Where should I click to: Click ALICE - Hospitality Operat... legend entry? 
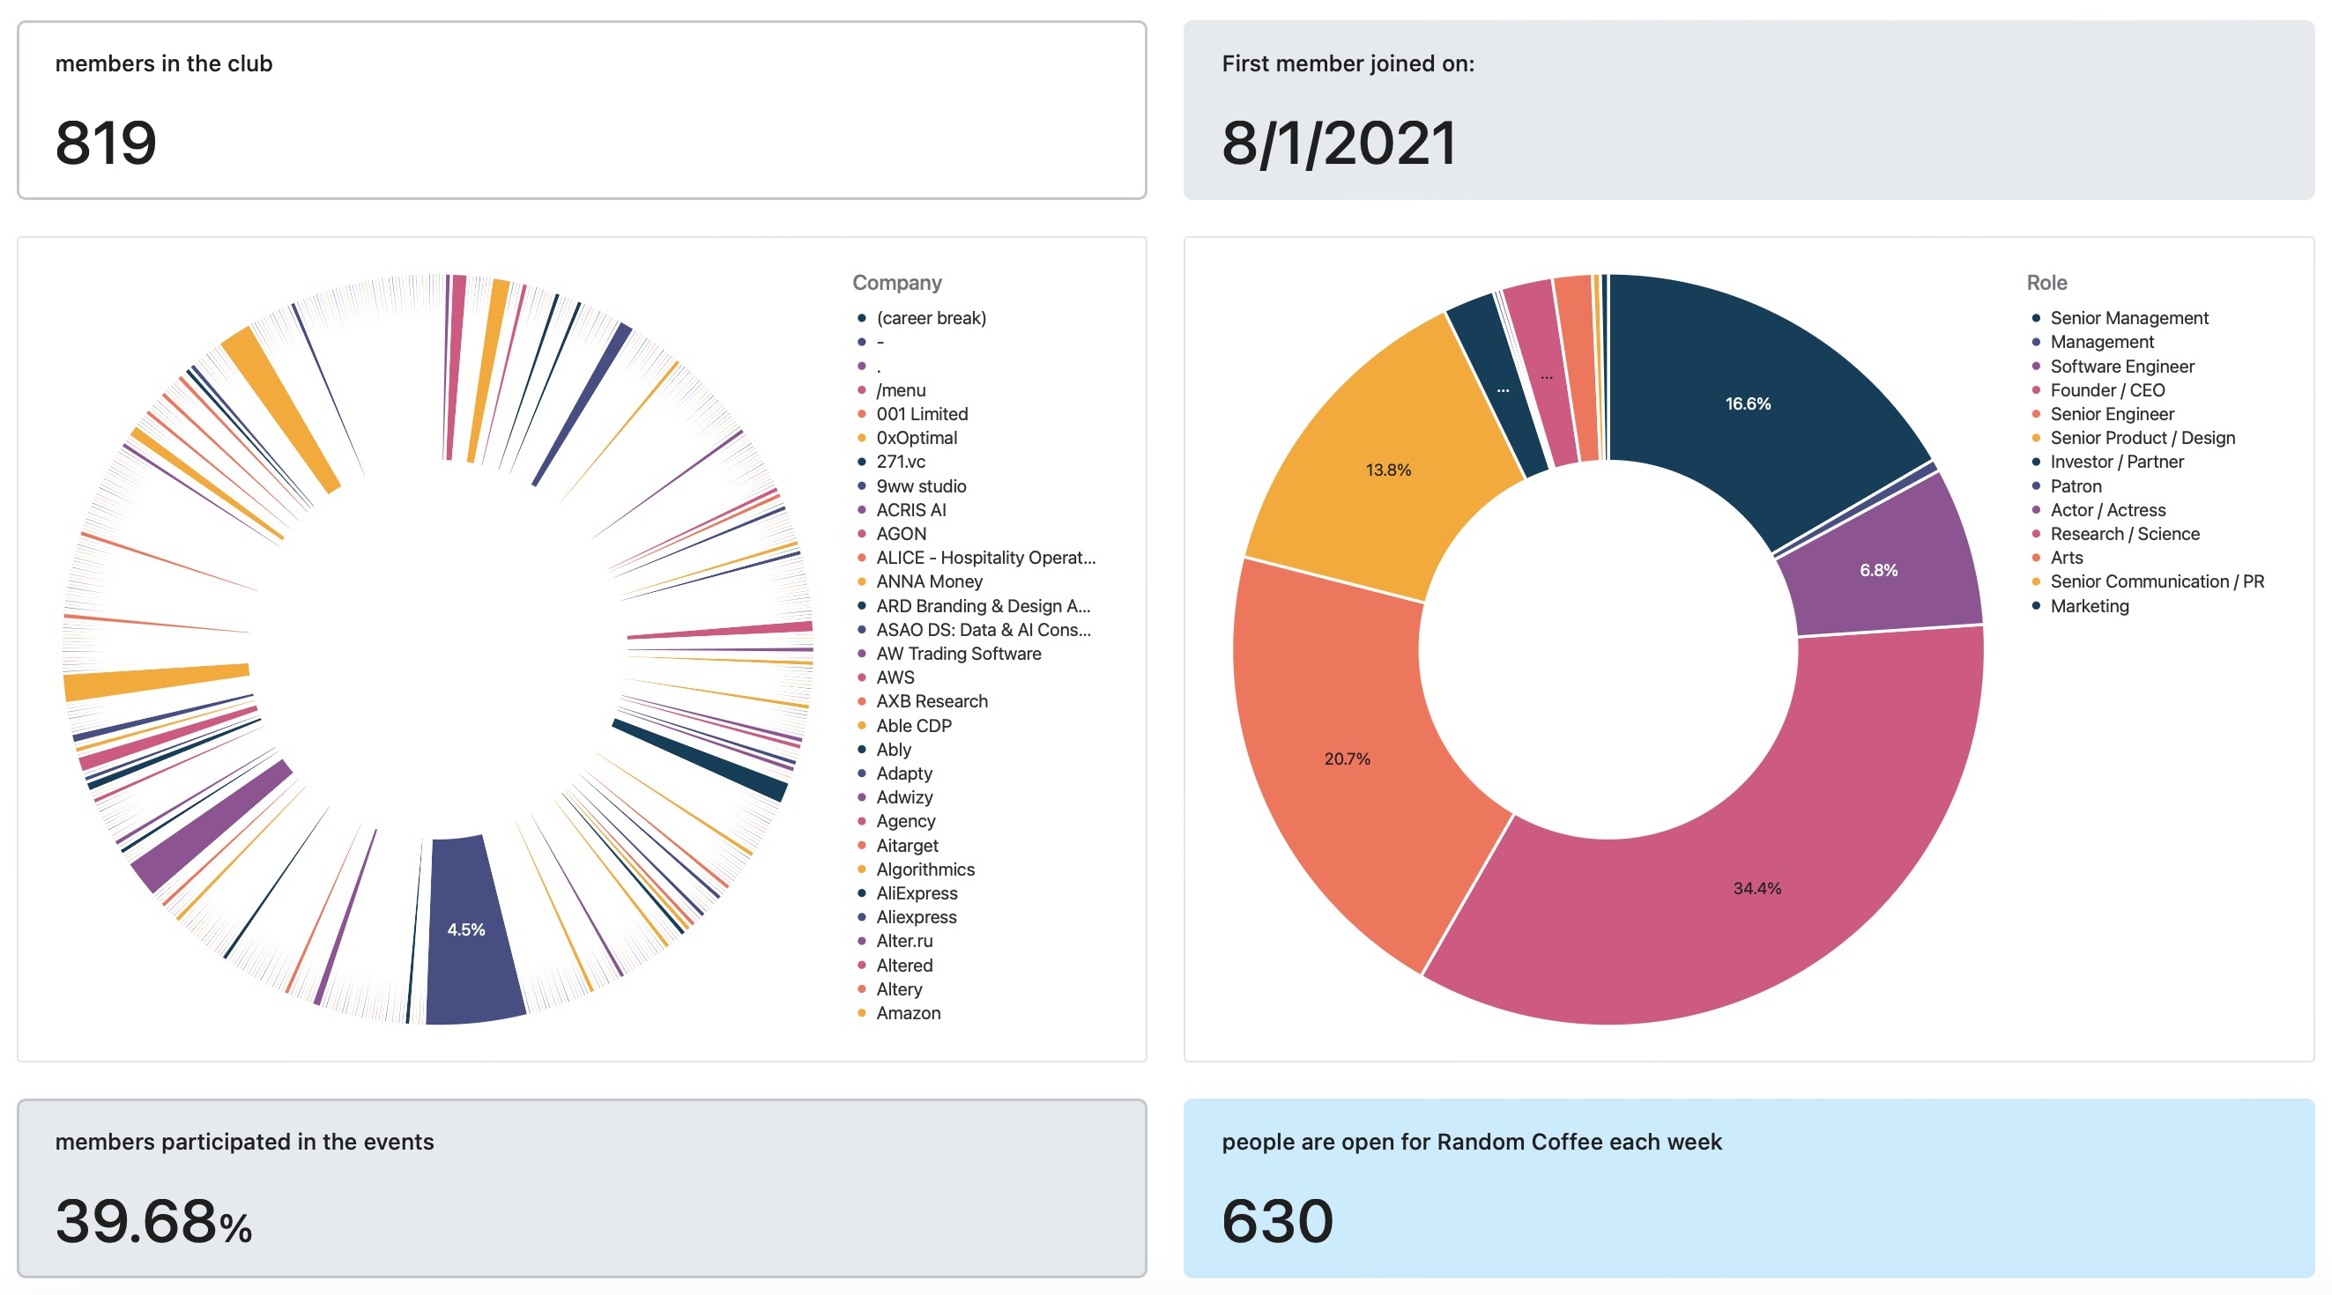point(976,558)
